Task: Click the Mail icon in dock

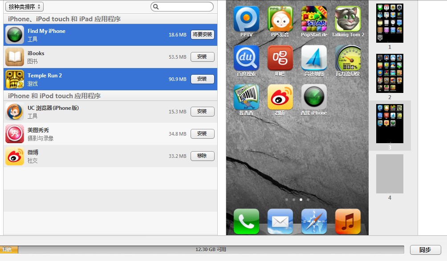Action: tap(280, 221)
